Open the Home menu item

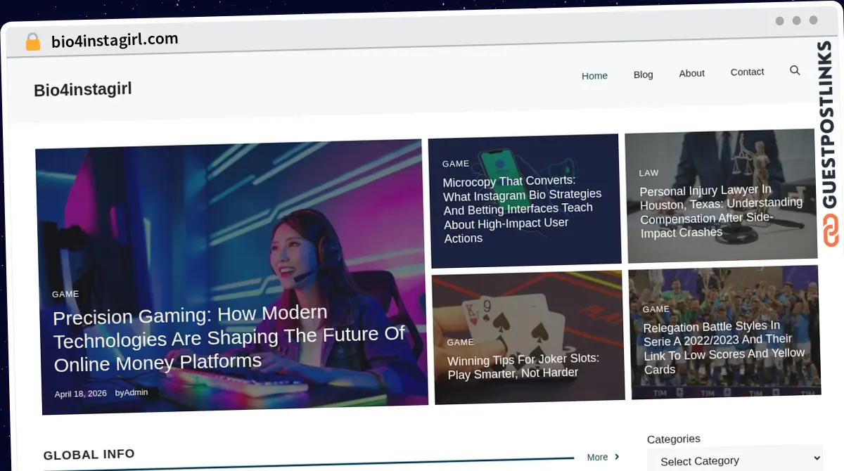594,76
